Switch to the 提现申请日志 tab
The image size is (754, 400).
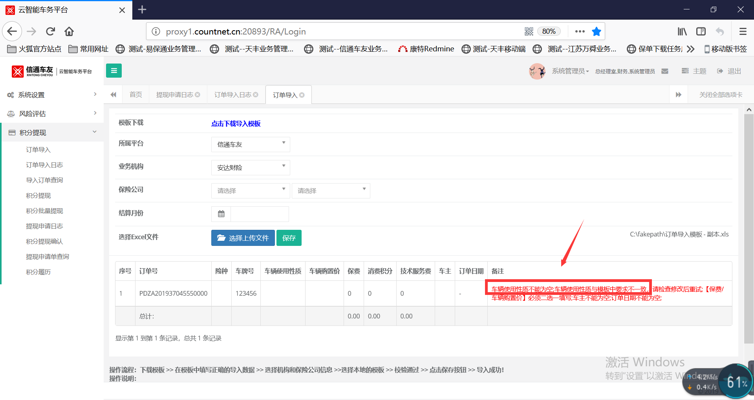pyautogui.click(x=174, y=95)
